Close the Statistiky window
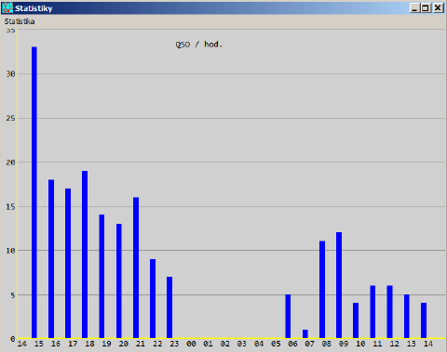The image size is (447, 352). tap(438, 7)
